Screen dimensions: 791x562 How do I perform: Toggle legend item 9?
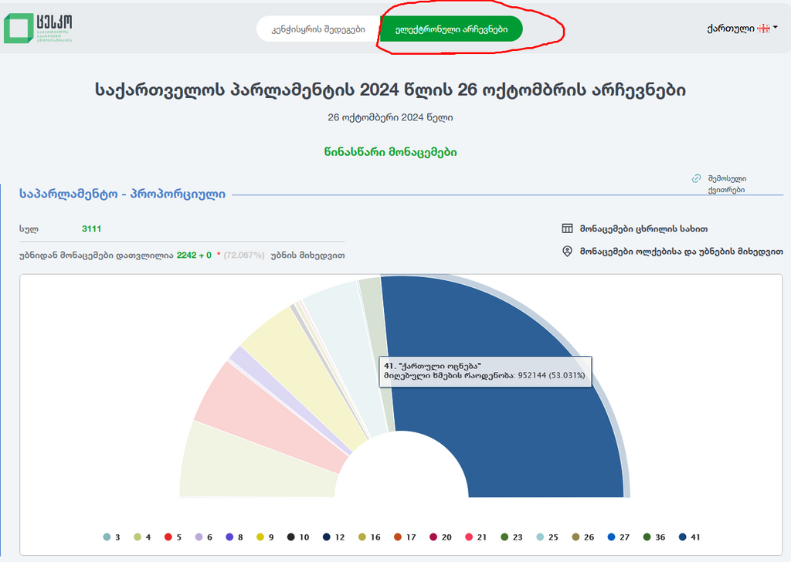click(x=266, y=537)
